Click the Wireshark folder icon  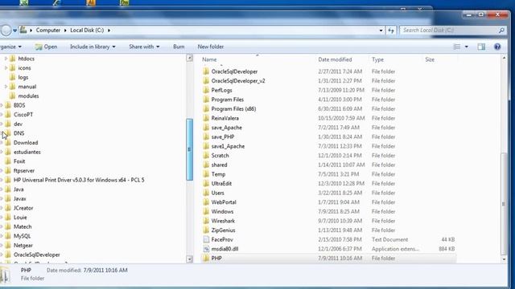[206, 221]
